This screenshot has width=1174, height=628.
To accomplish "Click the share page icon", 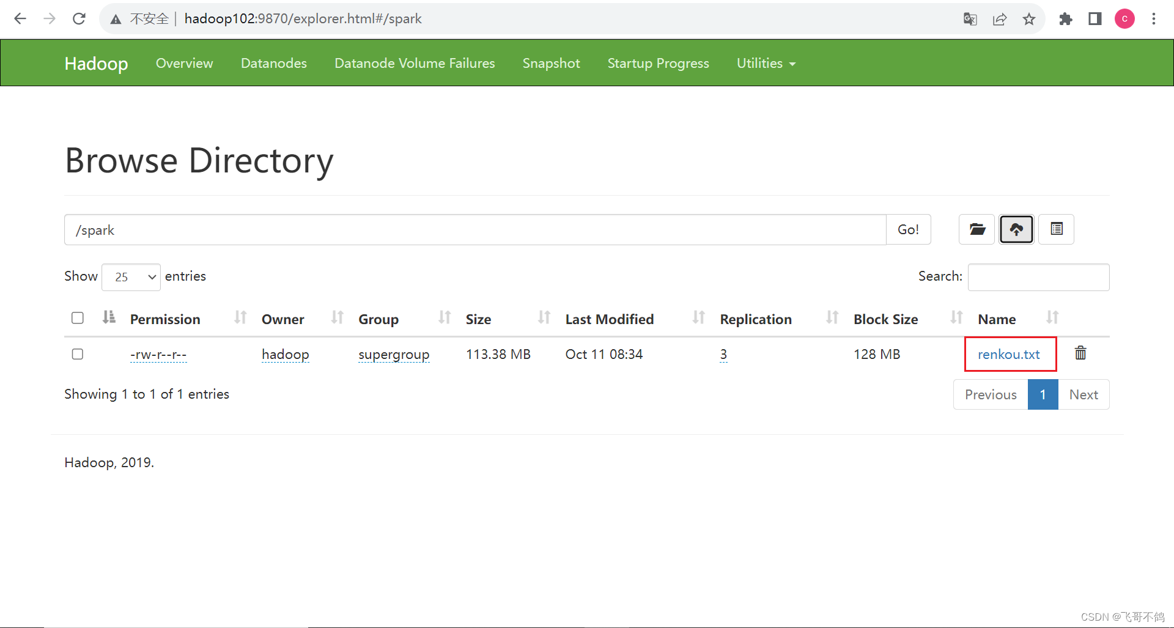I will coord(1000,19).
